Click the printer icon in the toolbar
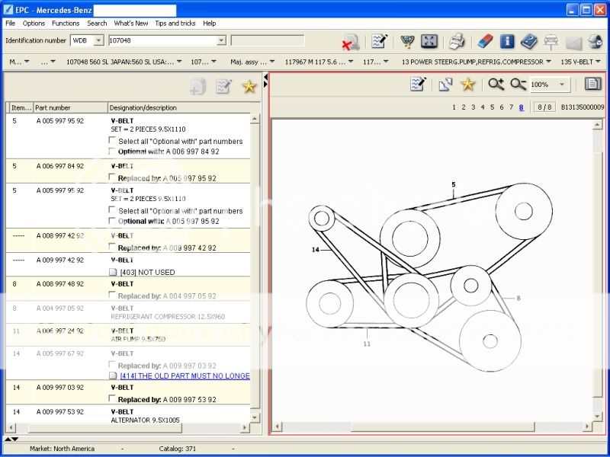Image resolution: width=610 pixels, height=457 pixels. point(456,41)
